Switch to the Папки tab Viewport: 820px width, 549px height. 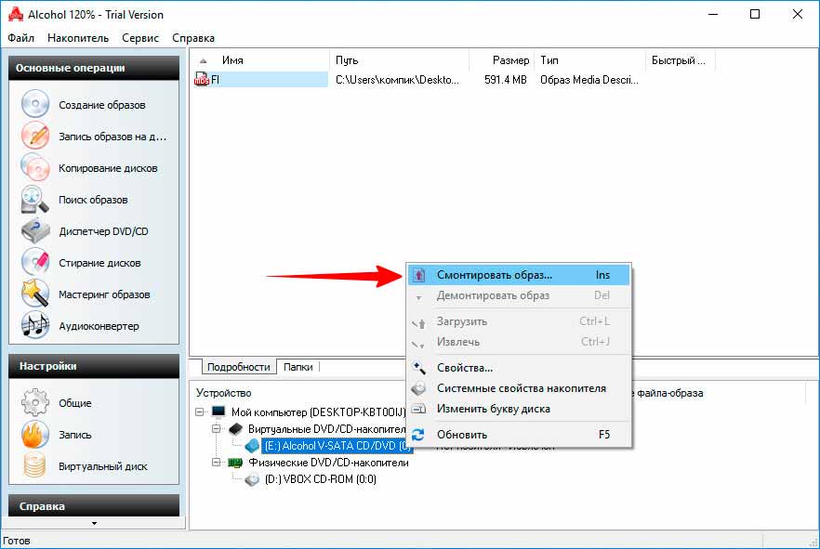tap(298, 367)
